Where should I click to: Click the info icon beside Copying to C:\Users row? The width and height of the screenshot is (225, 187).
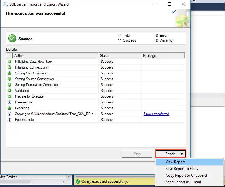click(x=9, y=114)
